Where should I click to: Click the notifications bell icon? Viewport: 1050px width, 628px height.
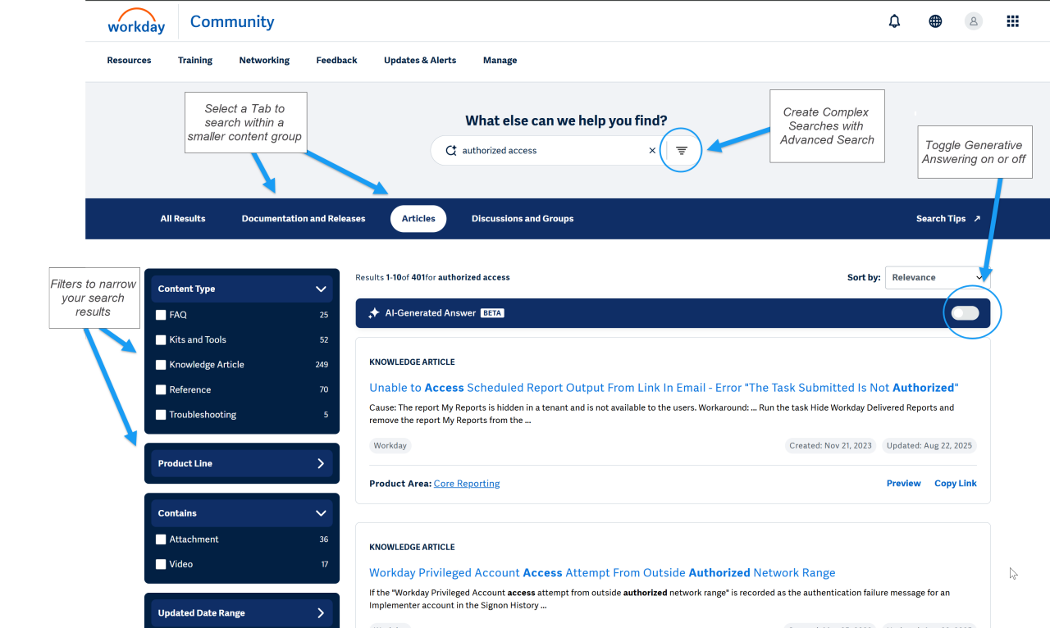click(894, 21)
